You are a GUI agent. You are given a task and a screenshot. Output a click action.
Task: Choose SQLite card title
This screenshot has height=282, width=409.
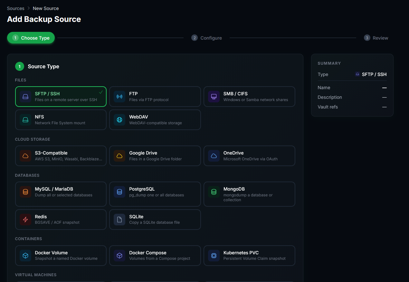136,217
